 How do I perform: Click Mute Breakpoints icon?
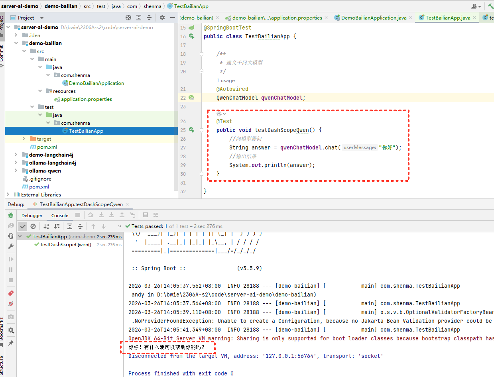point(11,304)
